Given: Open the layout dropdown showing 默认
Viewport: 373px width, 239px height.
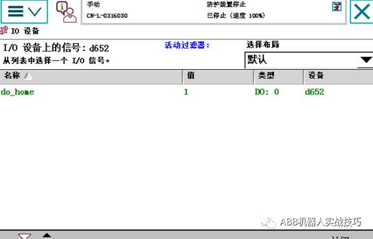Looking at the screenshot, I should click(x=308, y=60).
